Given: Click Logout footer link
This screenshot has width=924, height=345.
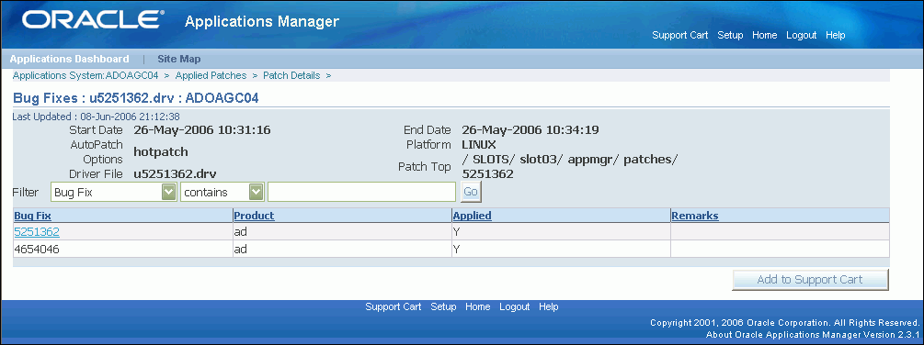Looking at the screenshot, I should tap(515, 306).
